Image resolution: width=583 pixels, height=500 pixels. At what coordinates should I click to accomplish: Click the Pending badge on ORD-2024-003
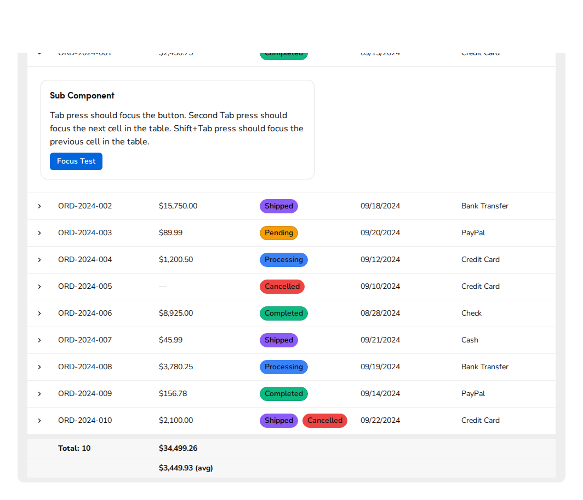click(278, 232)
